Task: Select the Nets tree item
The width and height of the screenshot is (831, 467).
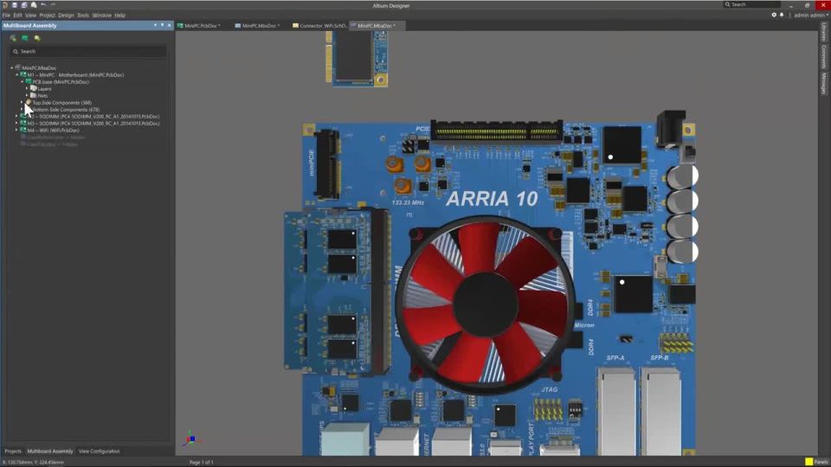Action: coord(42,96)
